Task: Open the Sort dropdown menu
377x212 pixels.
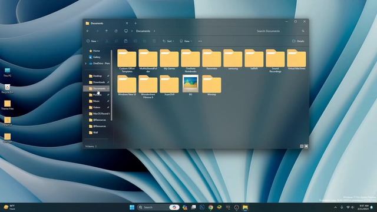Action: click(x=168, y=41)
